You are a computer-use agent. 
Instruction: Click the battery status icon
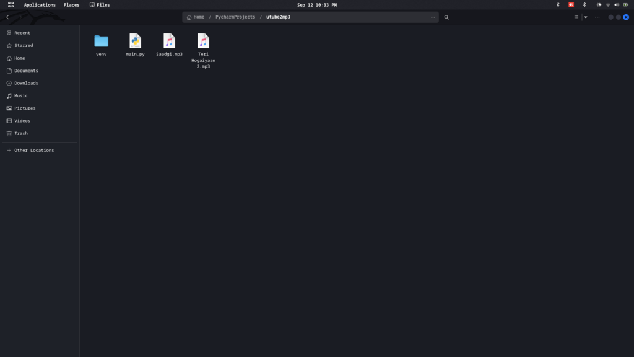[x=625, y=5]
